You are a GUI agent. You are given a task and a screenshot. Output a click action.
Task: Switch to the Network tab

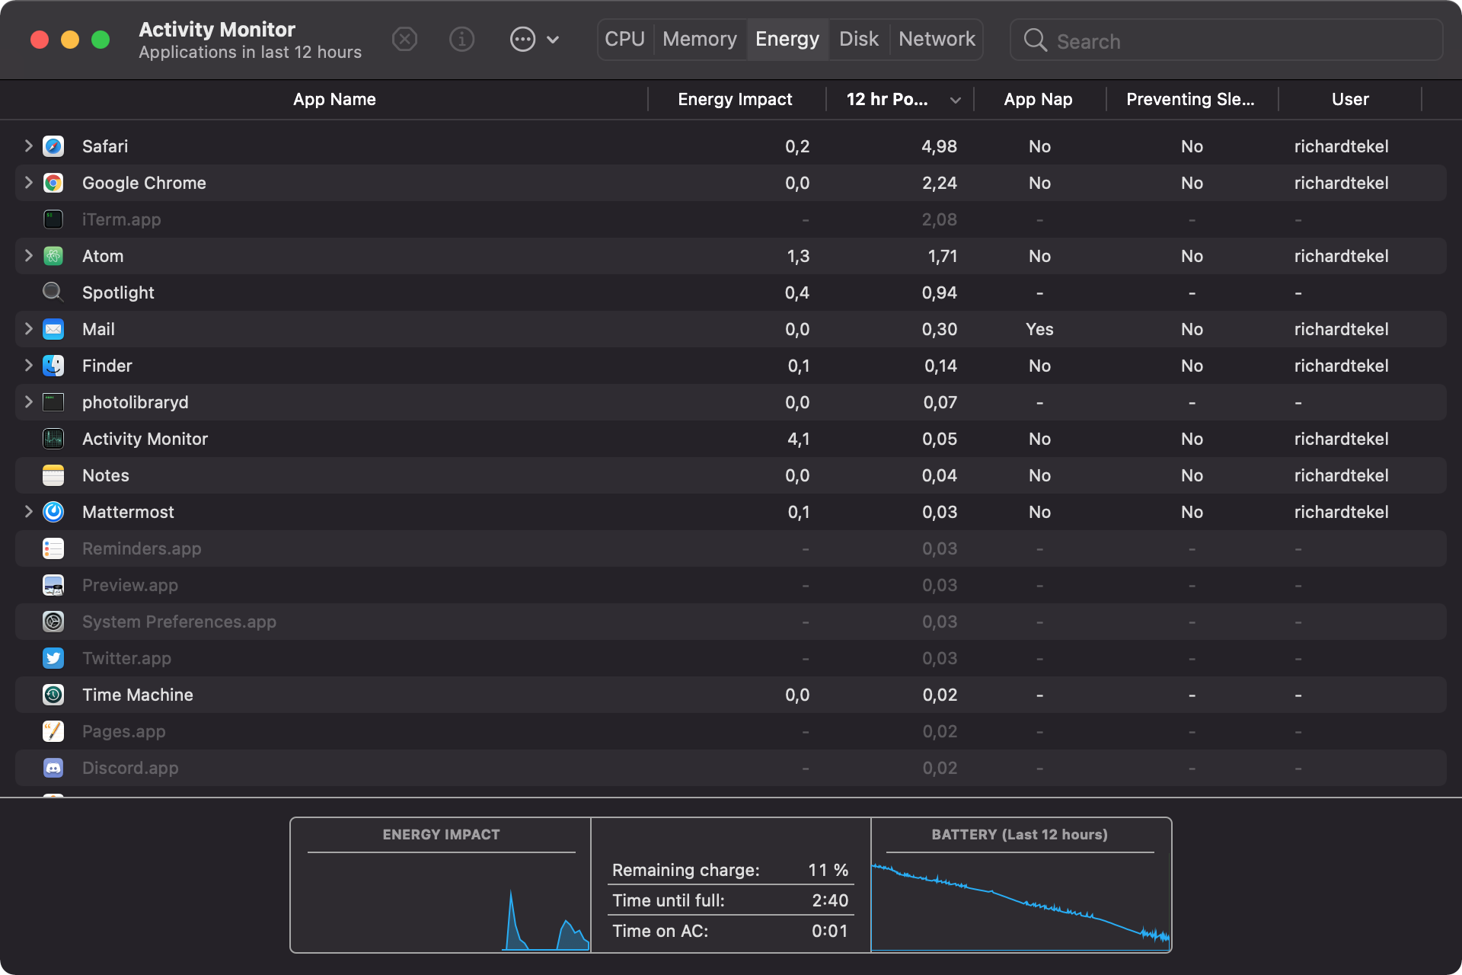937,39
